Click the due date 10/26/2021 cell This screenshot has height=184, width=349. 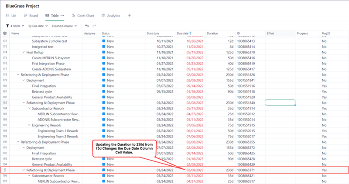click(195, 41)
